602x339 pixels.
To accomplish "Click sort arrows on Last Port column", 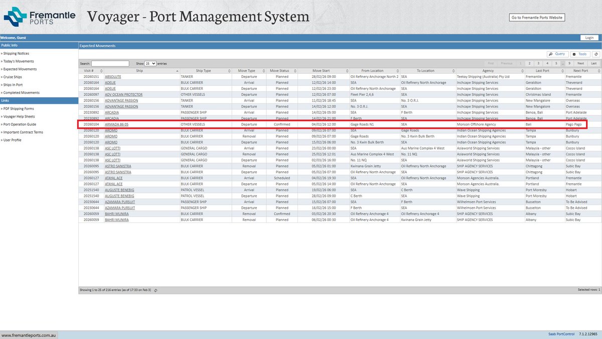I will coord(561,71).
